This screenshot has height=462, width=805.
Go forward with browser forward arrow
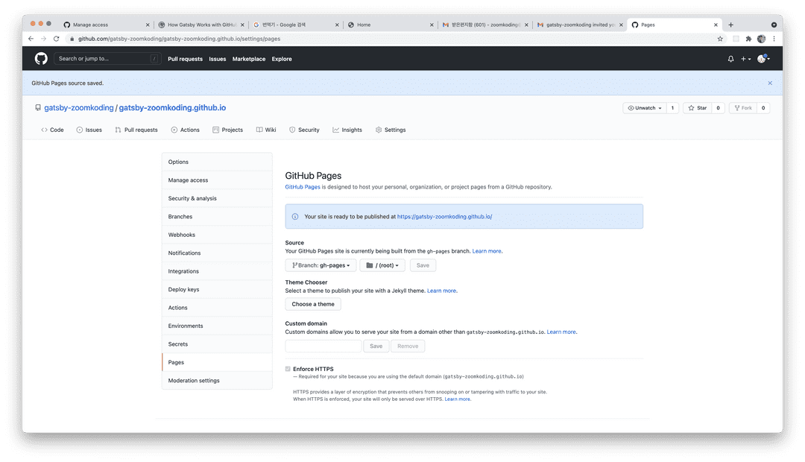(x=44, y=39)
